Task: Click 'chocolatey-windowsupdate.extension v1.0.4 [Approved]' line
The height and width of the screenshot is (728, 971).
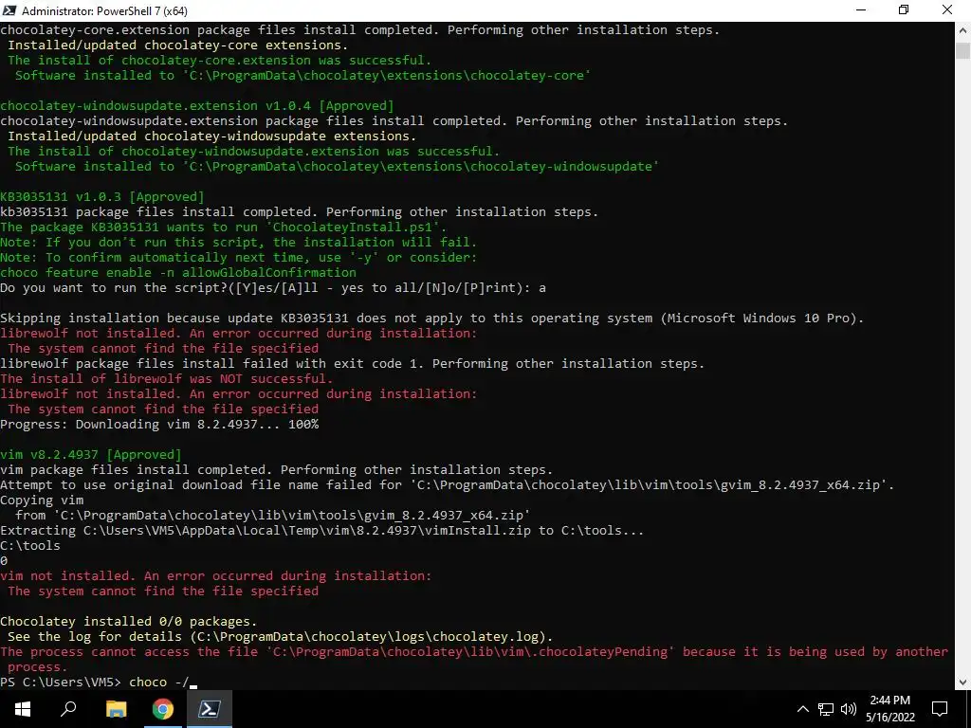Action: [x=197, y=106]
